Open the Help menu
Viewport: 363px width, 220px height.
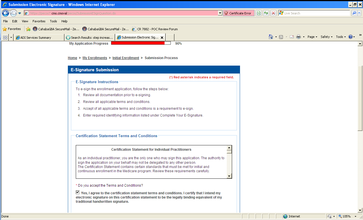[x=64, y=21]
